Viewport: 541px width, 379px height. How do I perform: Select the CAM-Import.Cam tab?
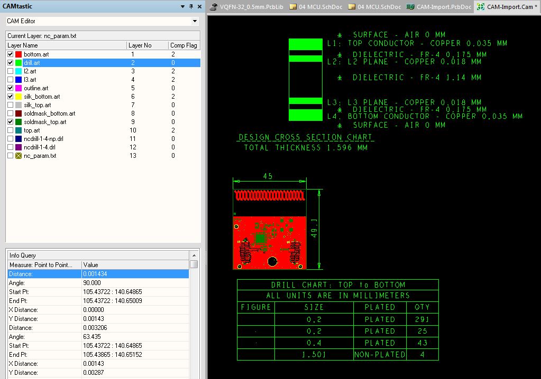(507, 7)
